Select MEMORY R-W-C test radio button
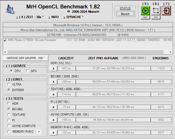This screenshot has width=175, height=139. (9, 132)
